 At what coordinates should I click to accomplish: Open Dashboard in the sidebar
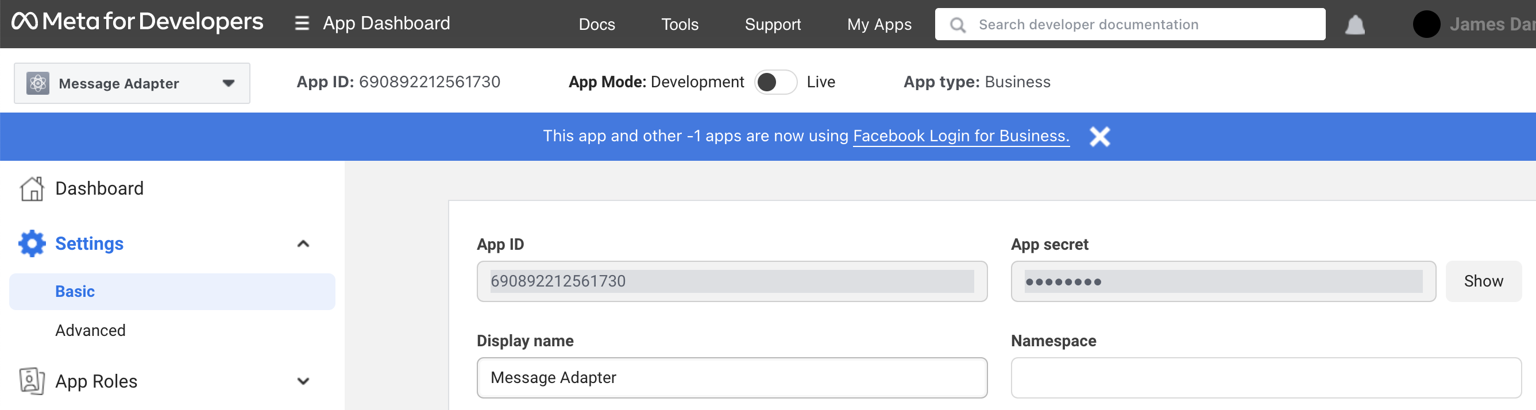click(99, 189)
